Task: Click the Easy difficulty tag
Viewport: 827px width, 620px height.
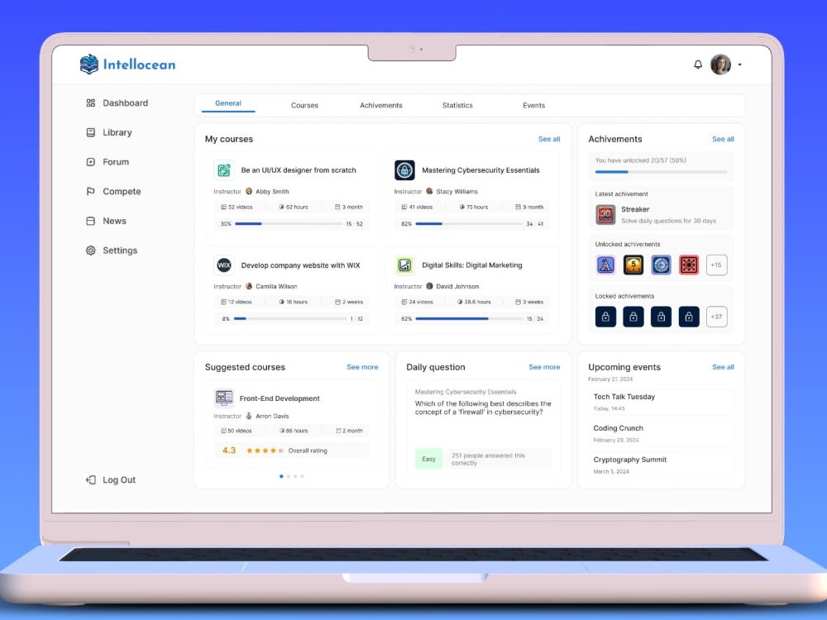Action: (428, 459)
